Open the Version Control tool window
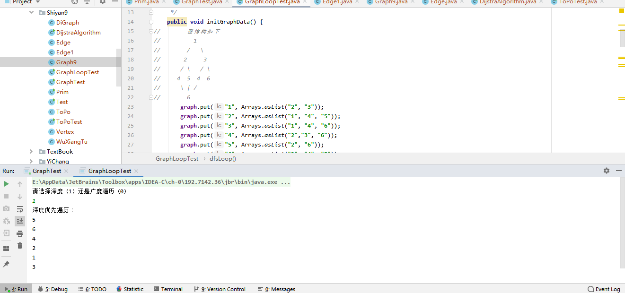This screenshot has height=293, width=625. coord(220,289)
